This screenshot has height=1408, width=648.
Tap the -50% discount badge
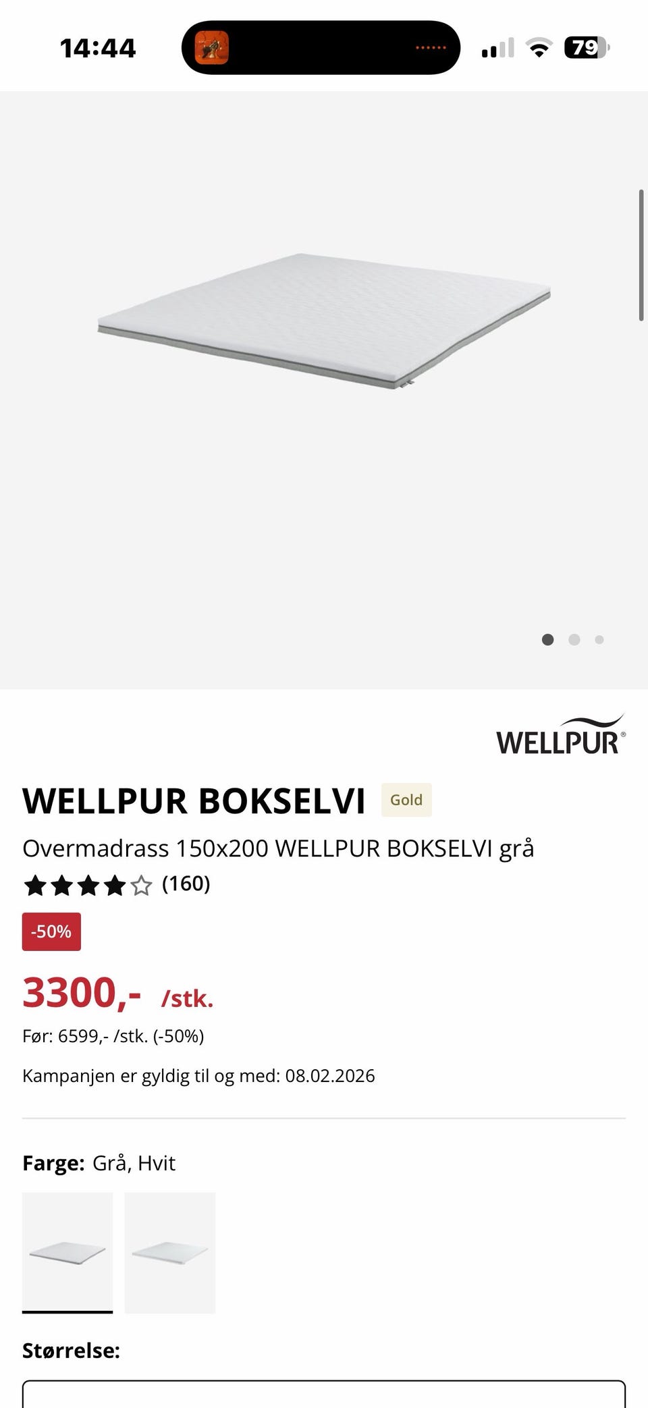pyautogui.click(x=51, y=931)
